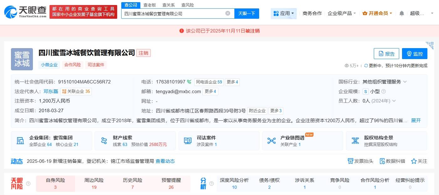Image resolution: width=439 pixels, height=195 pixels.
Task: Click help icon beside 企业规模 小型
Action: coord(383,92)
